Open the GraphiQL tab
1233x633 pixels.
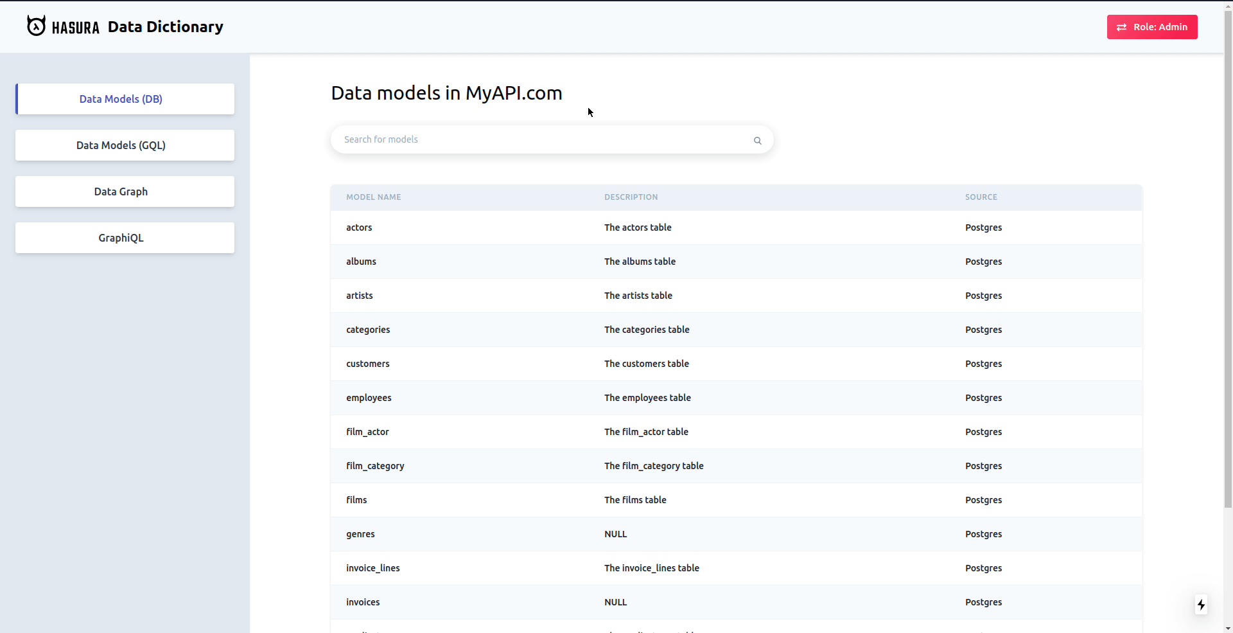[x=125, y=238]
